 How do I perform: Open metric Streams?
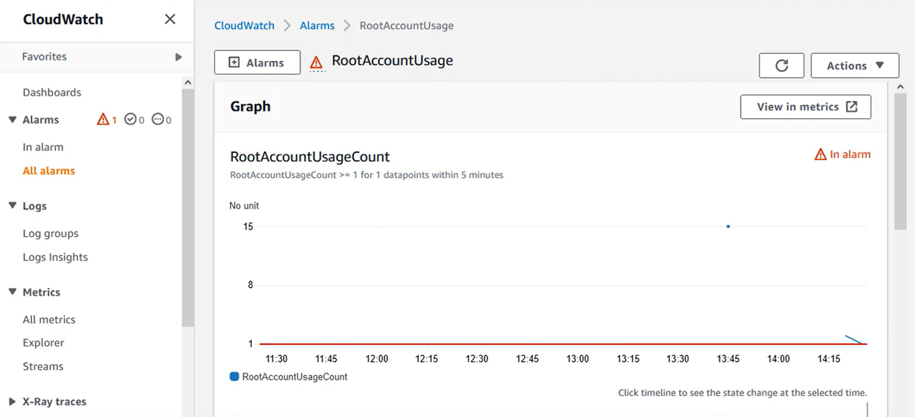43,366
